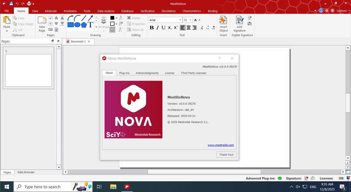Select the straight line drawing tool
The height and width of the screenshot is (192, 351).
pos(84,18)
